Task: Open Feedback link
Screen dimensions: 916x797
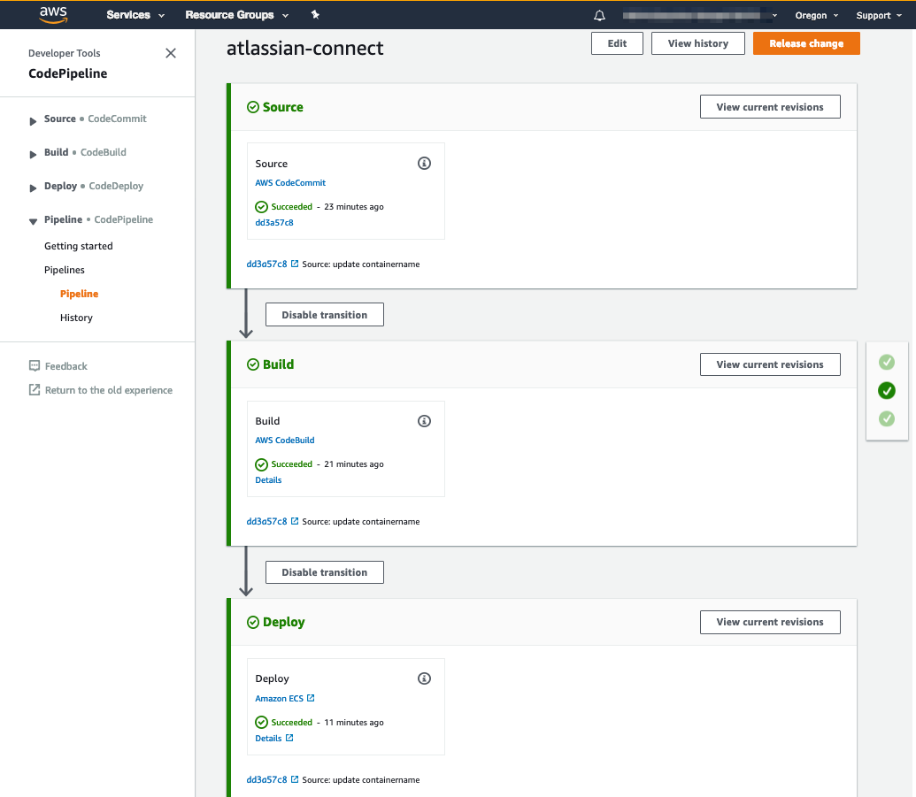Action: [66, 366]
